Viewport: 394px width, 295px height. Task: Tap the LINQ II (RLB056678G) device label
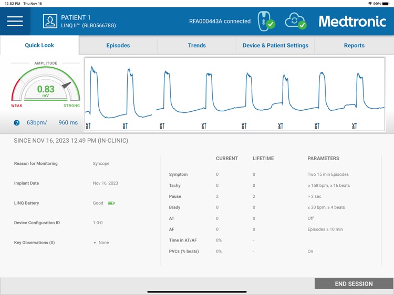[x=88, y=26]
